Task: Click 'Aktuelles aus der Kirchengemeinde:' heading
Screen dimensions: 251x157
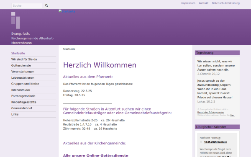Action: coord(95,143)
